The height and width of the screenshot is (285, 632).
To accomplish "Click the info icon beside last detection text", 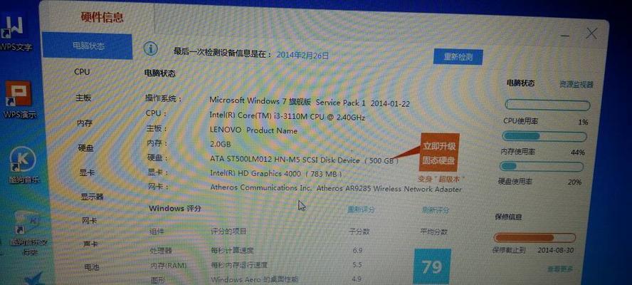I will click(x=151, y=49).
